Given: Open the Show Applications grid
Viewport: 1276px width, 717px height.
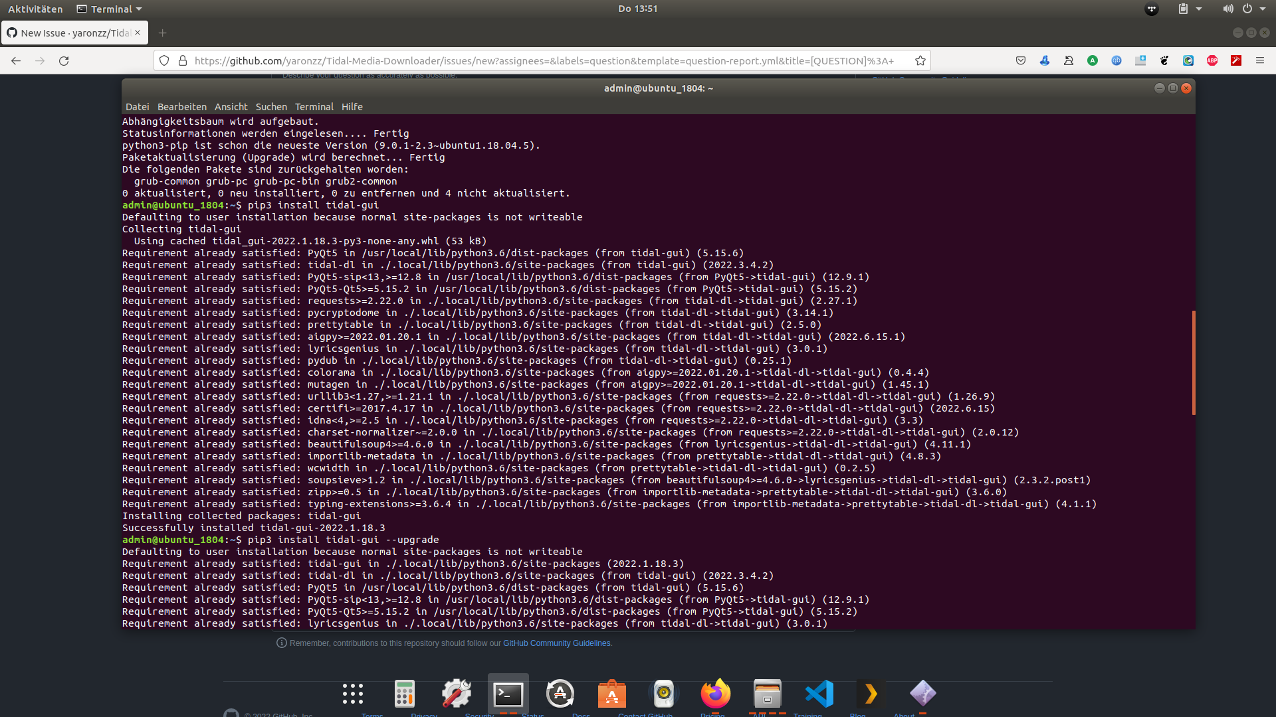Looking at the screenshot, I should [x=352, y=694].
